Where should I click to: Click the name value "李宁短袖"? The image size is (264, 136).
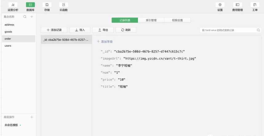point(124,66)
